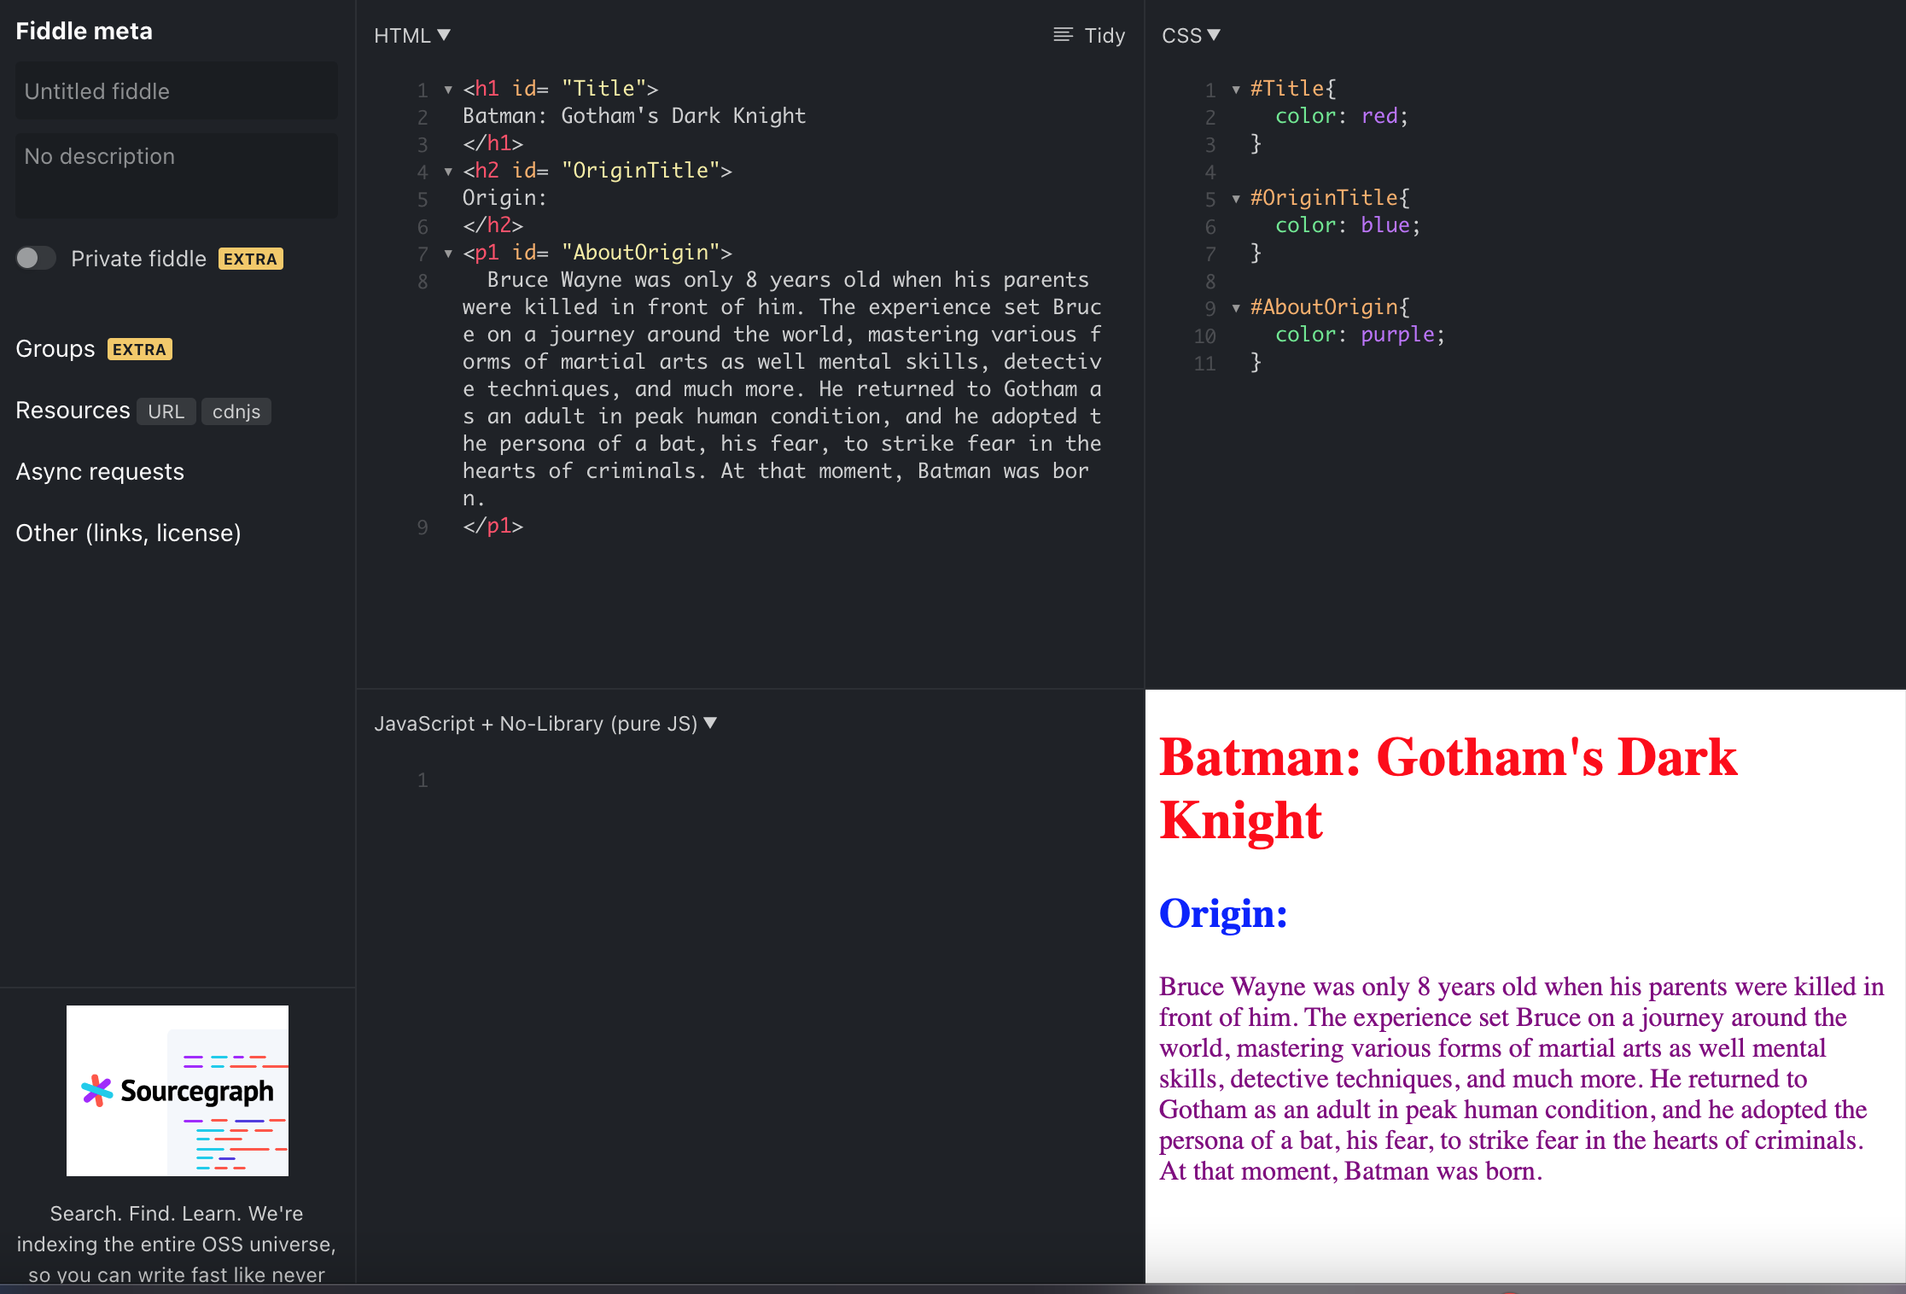1906x1294 pixels.
Task: Open the CSS panel dropdown arrow
Action: tap(1214, 35)
